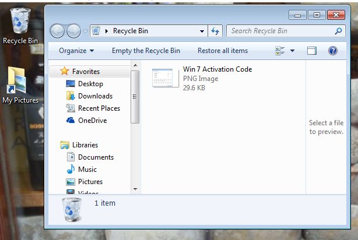Open the Recycle Bin desktop icon
The height and width of the screenshot is (240, 358).
click(20, 26)
